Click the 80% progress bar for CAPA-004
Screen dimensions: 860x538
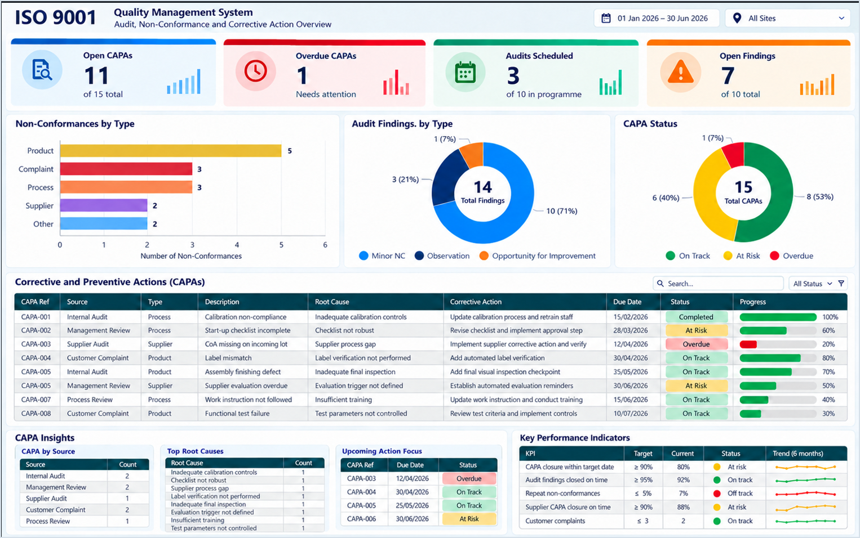tap(778, 358)
